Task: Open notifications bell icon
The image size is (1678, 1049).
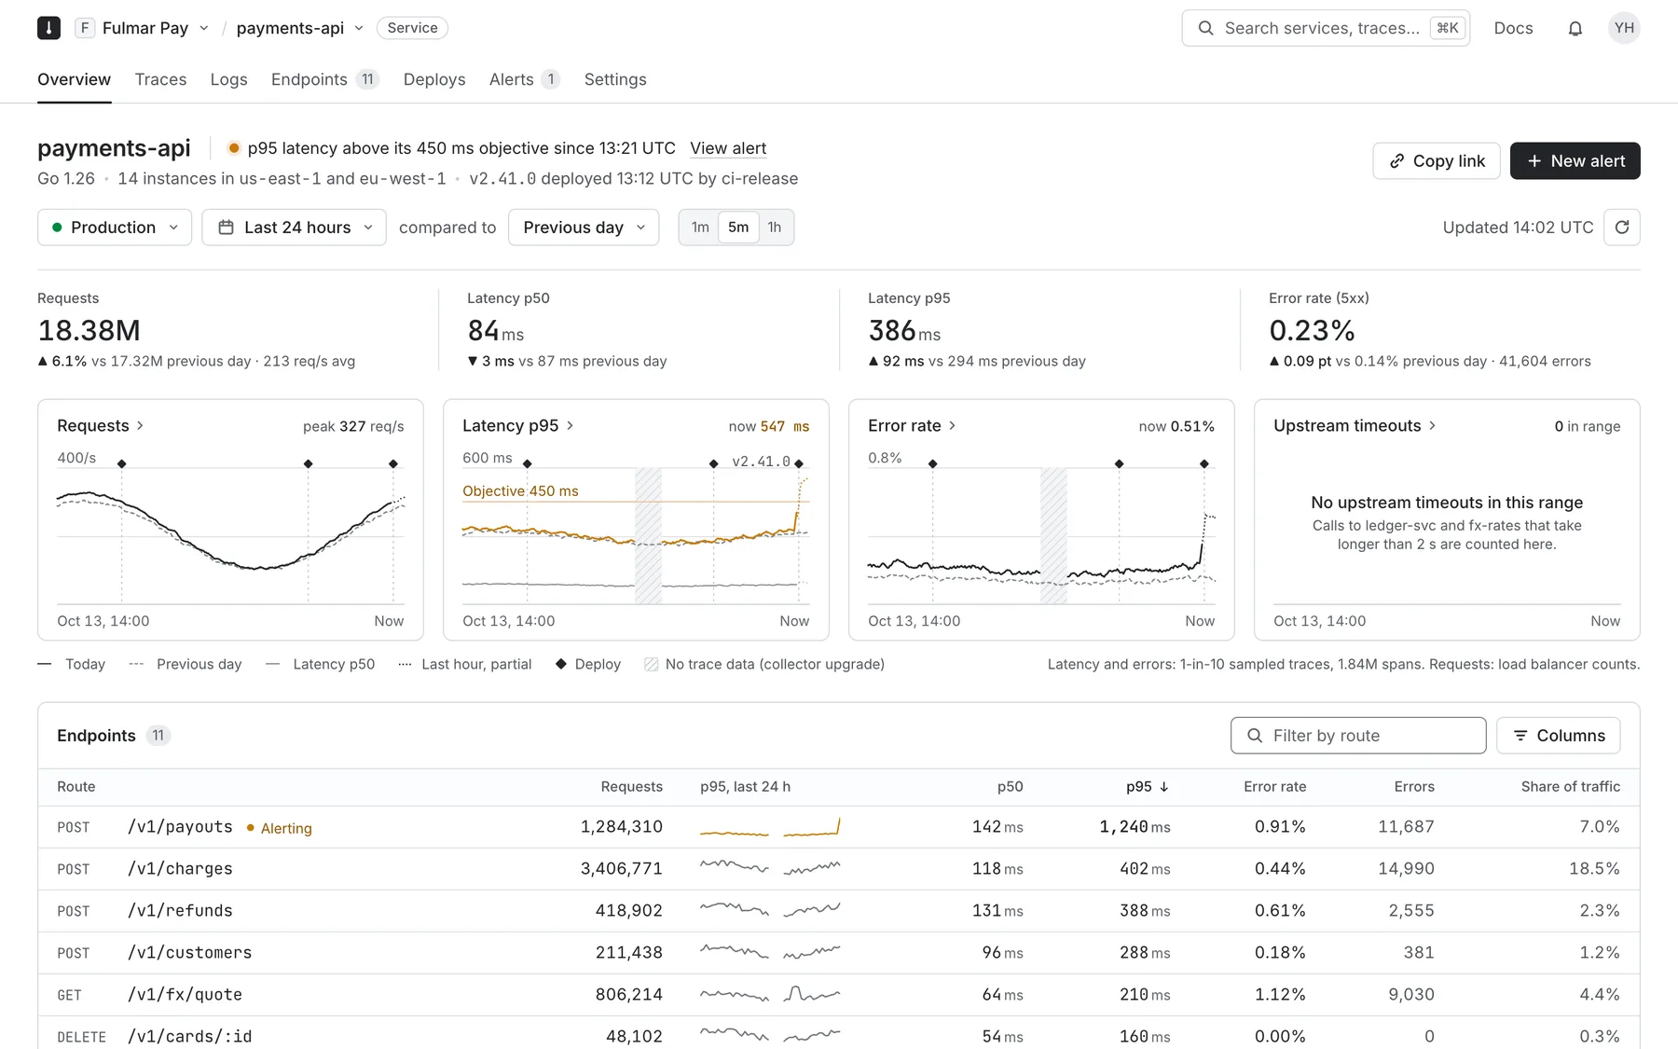Action: click(x=1575, y=28)
